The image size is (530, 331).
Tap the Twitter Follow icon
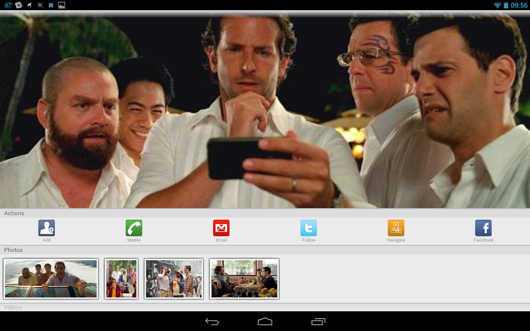(x=308, y=228)
